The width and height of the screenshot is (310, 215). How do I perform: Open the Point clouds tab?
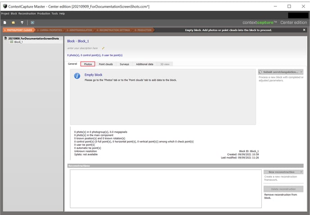tap(105, 64)
